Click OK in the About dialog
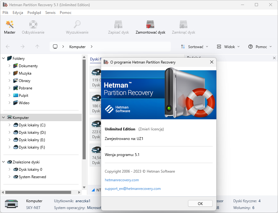The height and width of the screenshot is (213, 278). (x=200, y=203)
